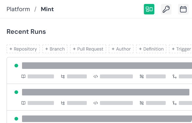Click second run's green status dot
Image resolution: width=192 pixels, height=123 pixels.
[x=16, y=92]
